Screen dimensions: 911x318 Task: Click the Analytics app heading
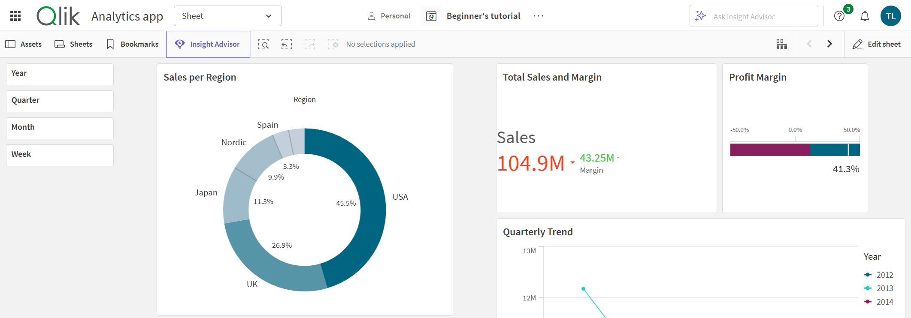tap(127, 16)
